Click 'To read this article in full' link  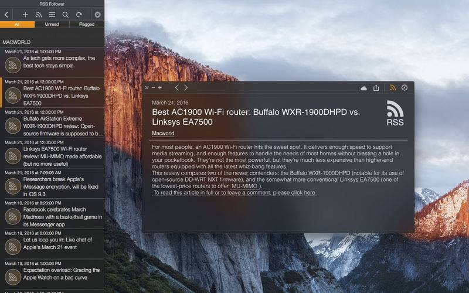[235, 193]
